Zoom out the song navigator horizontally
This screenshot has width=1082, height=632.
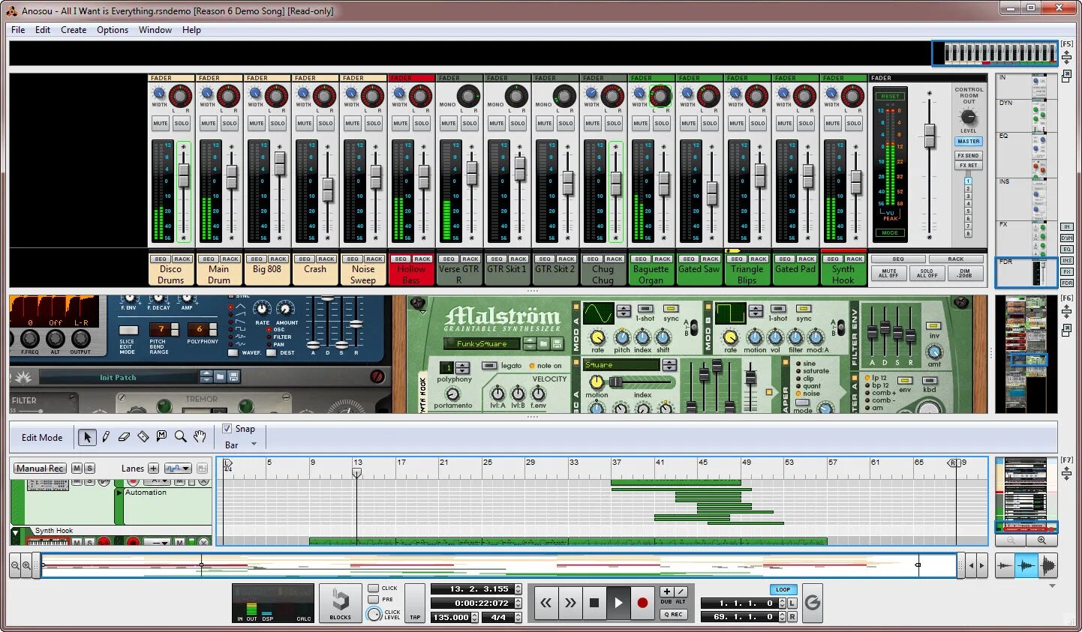pos(15,566)
